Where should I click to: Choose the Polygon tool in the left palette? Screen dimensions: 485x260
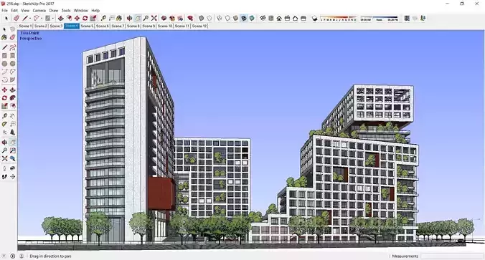pyautogui.click(x=12, y=63)
